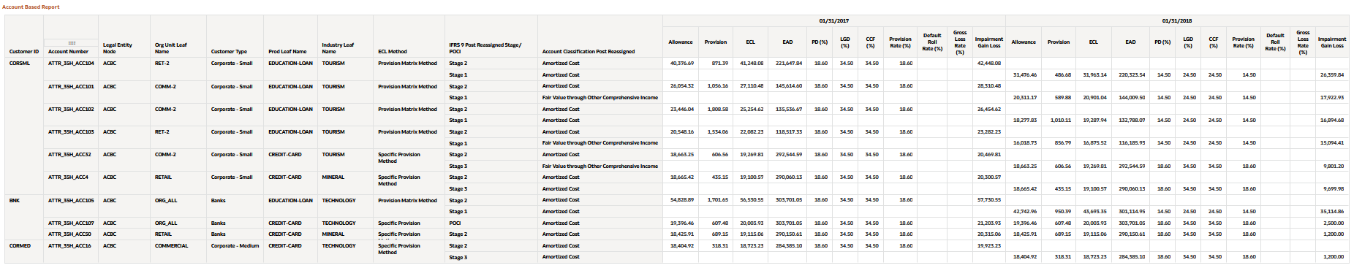Select the Customer ID column header
Viewport: 1354px width, 268px height.
coord(24,51)
